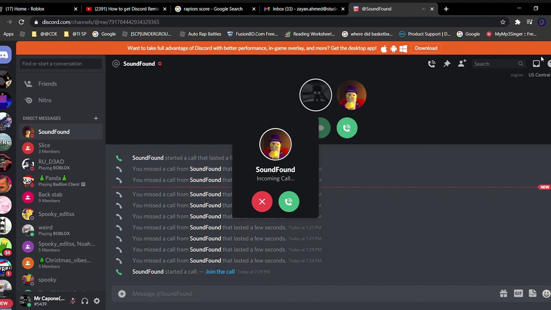Open the Christmas_vibes group DM
Image resolution: width=551 pixels, height=310 pixels.
click(x=61, y=263)
